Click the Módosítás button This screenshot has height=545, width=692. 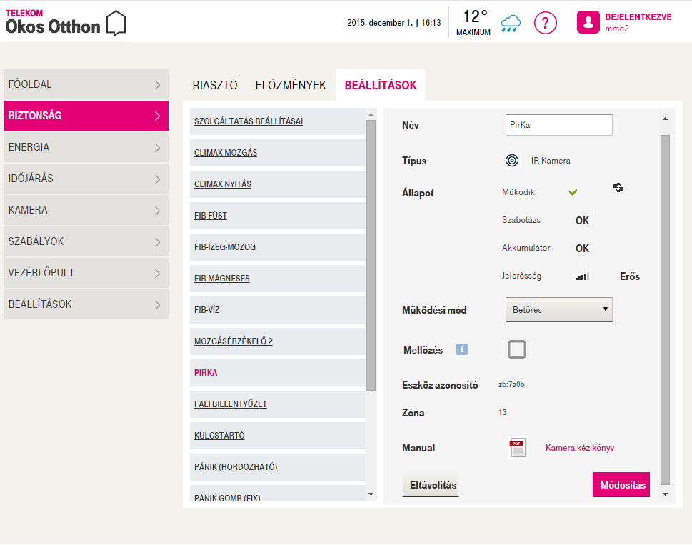click(x=621, y=484)
